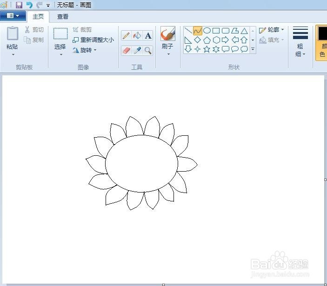Screen dimensions: 327x286
Task: Click Resize (重新调整大小) button
Action: (93, 40)
